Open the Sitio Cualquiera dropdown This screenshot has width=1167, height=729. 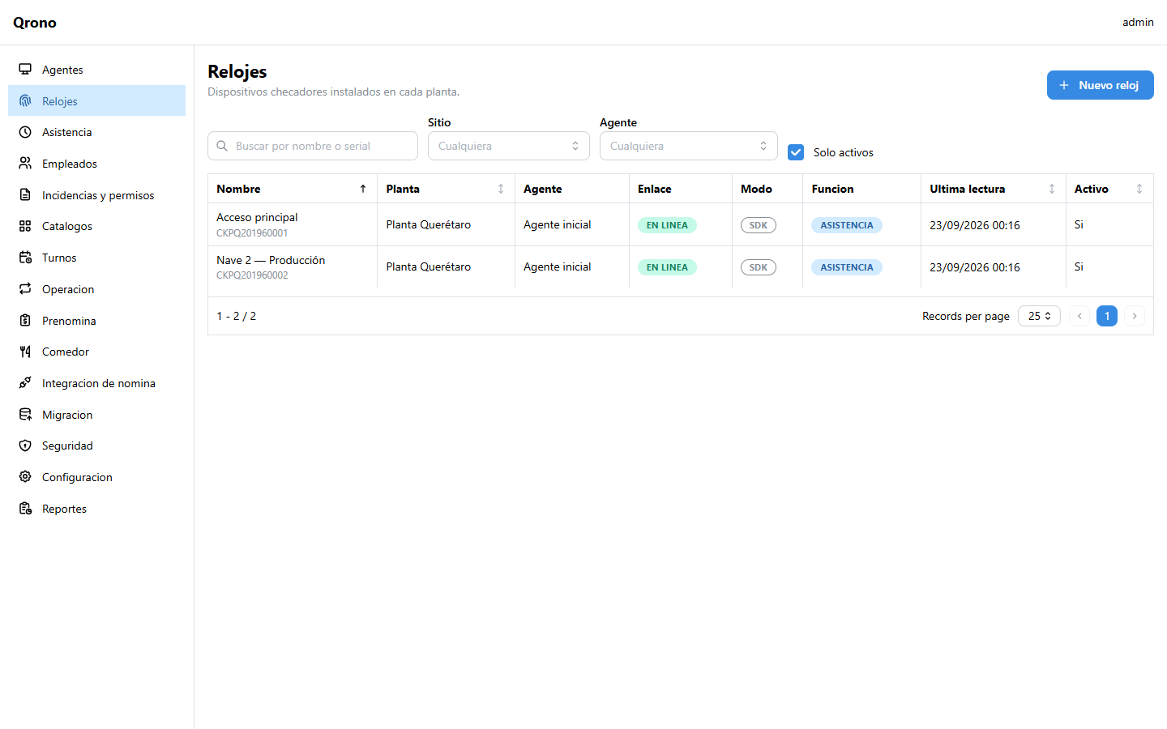[509, 146]
